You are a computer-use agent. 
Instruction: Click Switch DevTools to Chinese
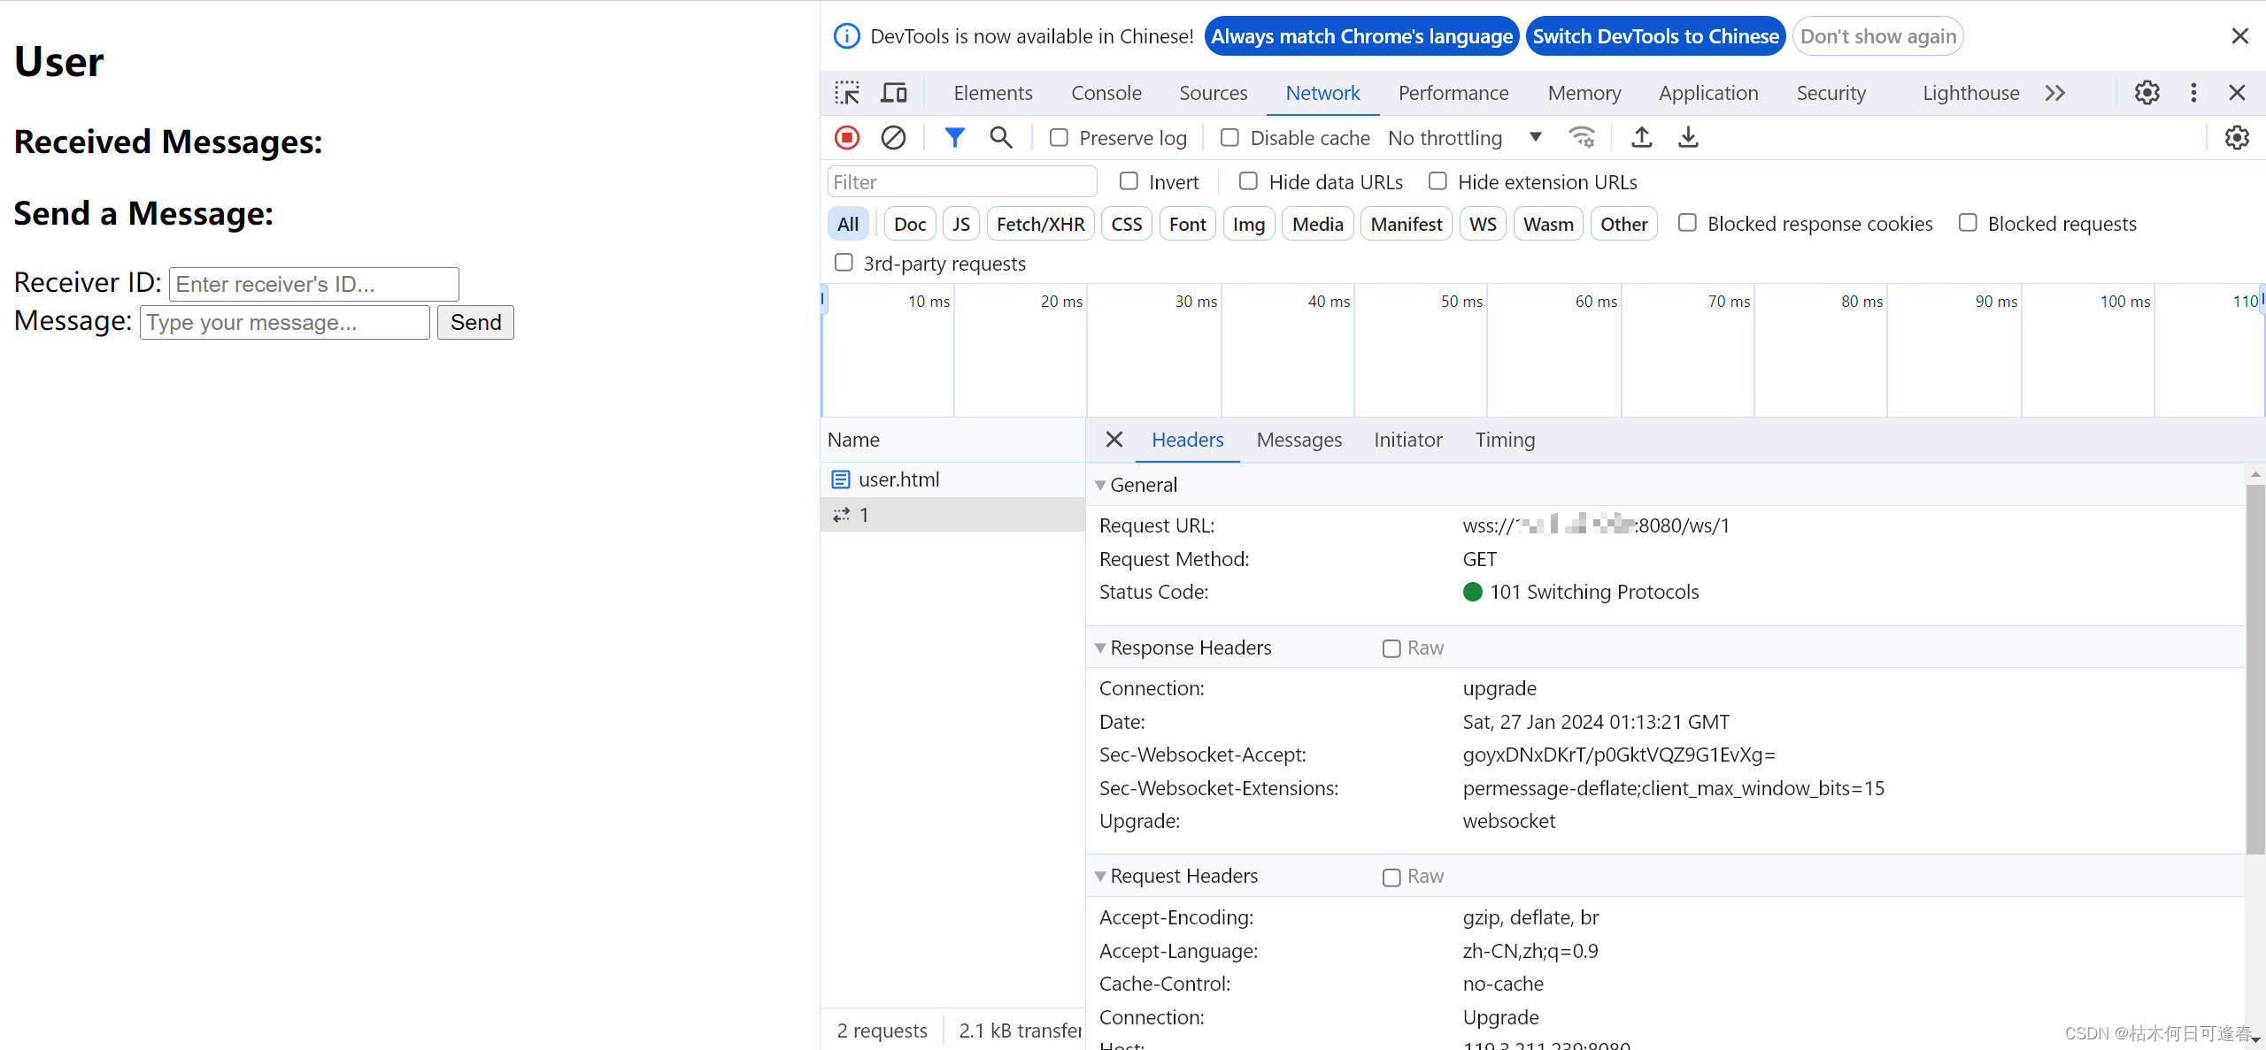1656,36
